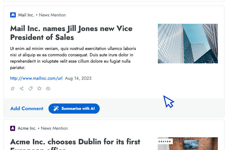228x150 pixels.
Task: Open the mailinc.com URL link
Action: pyautogui.click(x=36, y=78)
